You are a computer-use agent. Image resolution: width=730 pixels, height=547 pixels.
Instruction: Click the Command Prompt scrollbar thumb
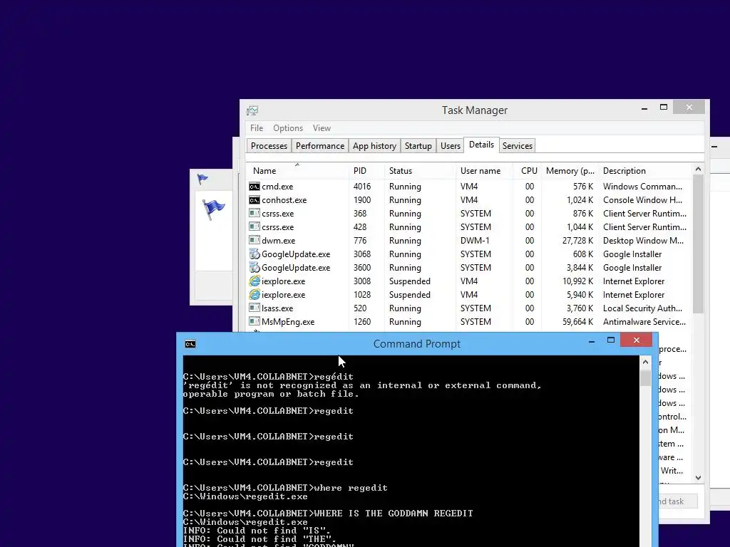(x=645, y=377)
